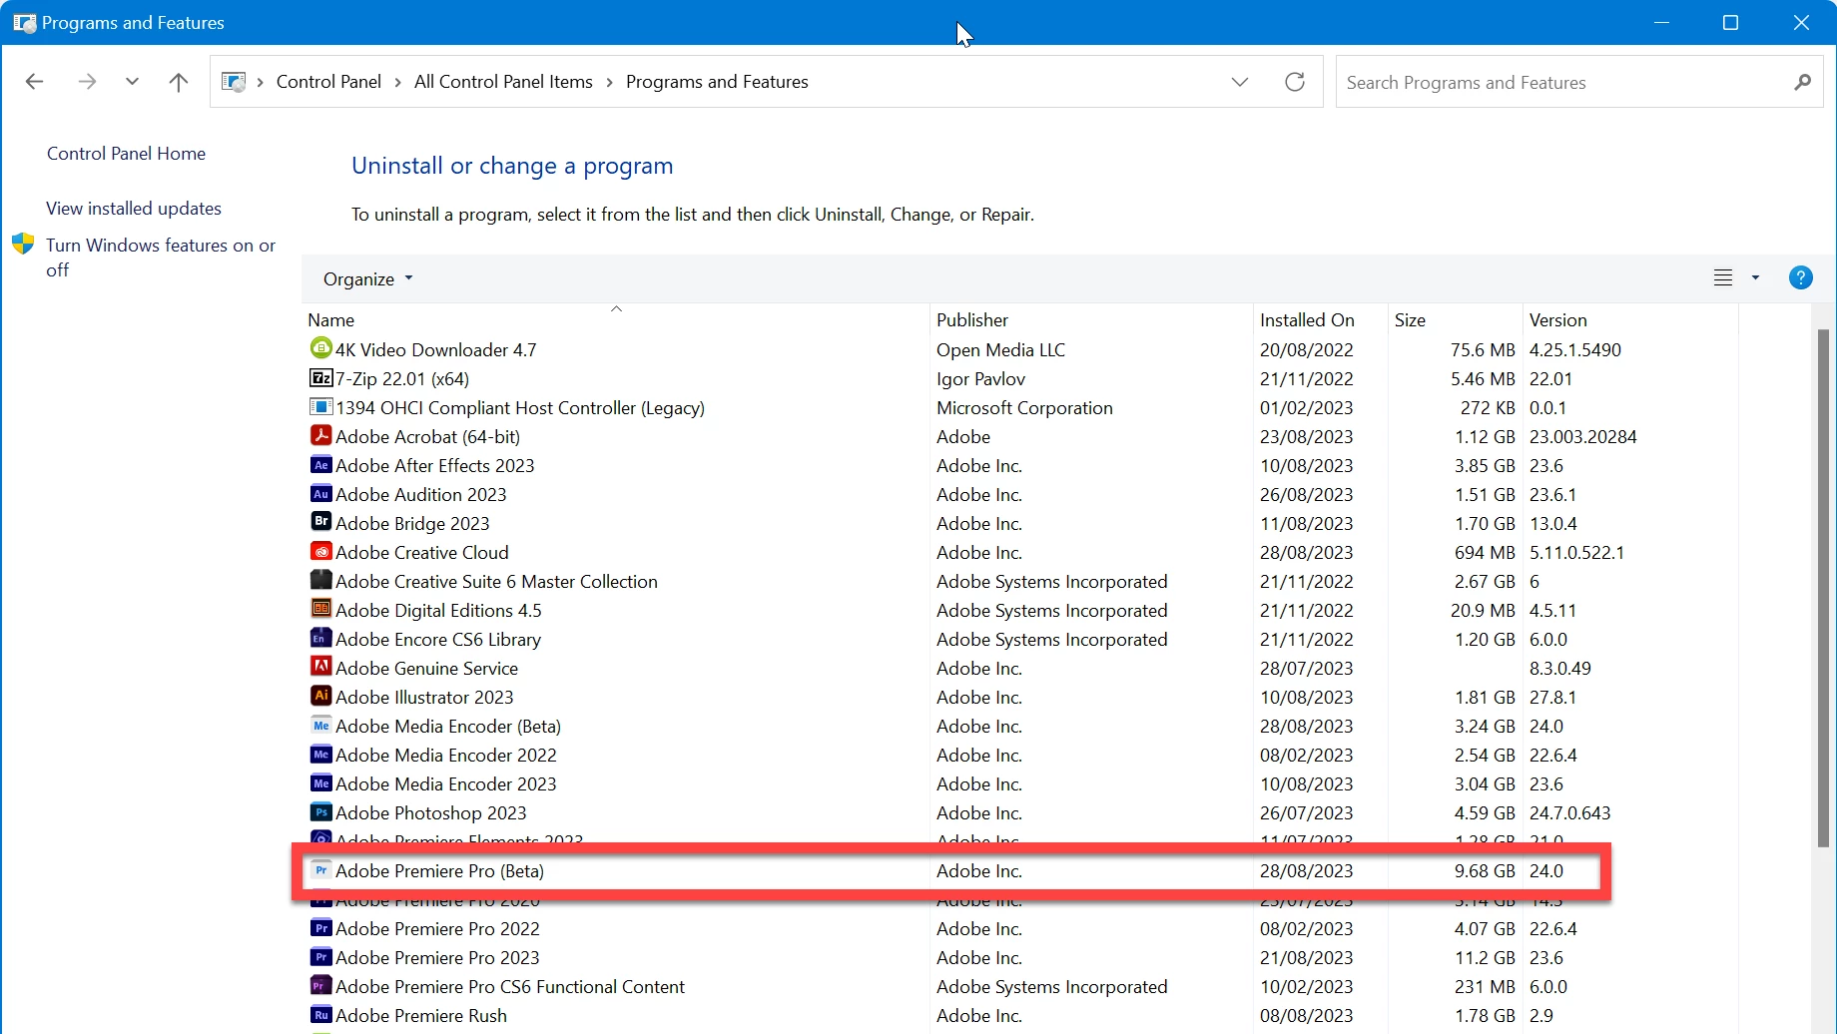Expand chevron before Control Panel breadcrumb
This screenshot has height=1034, width=1837.
coord(261,82)
